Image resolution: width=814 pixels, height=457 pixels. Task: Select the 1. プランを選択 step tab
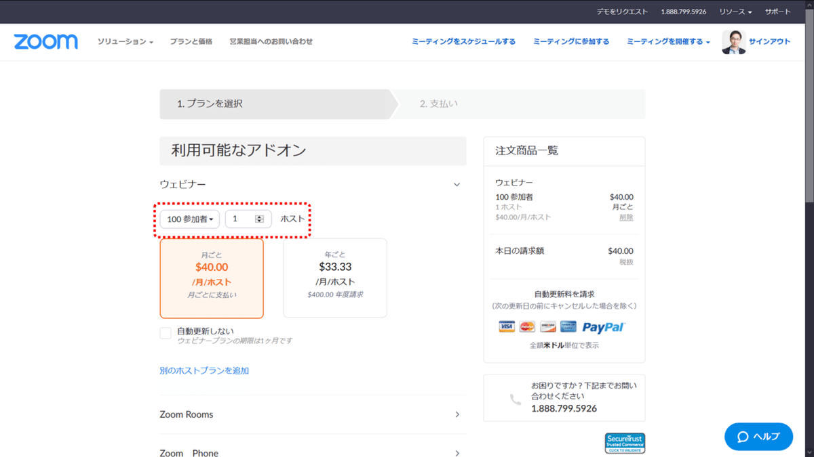(278, 104)
